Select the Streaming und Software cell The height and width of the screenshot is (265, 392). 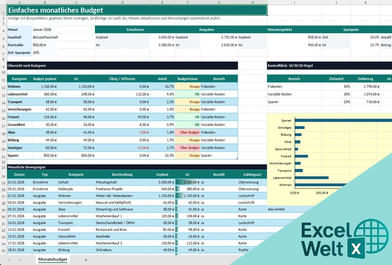tap(123, 209)
